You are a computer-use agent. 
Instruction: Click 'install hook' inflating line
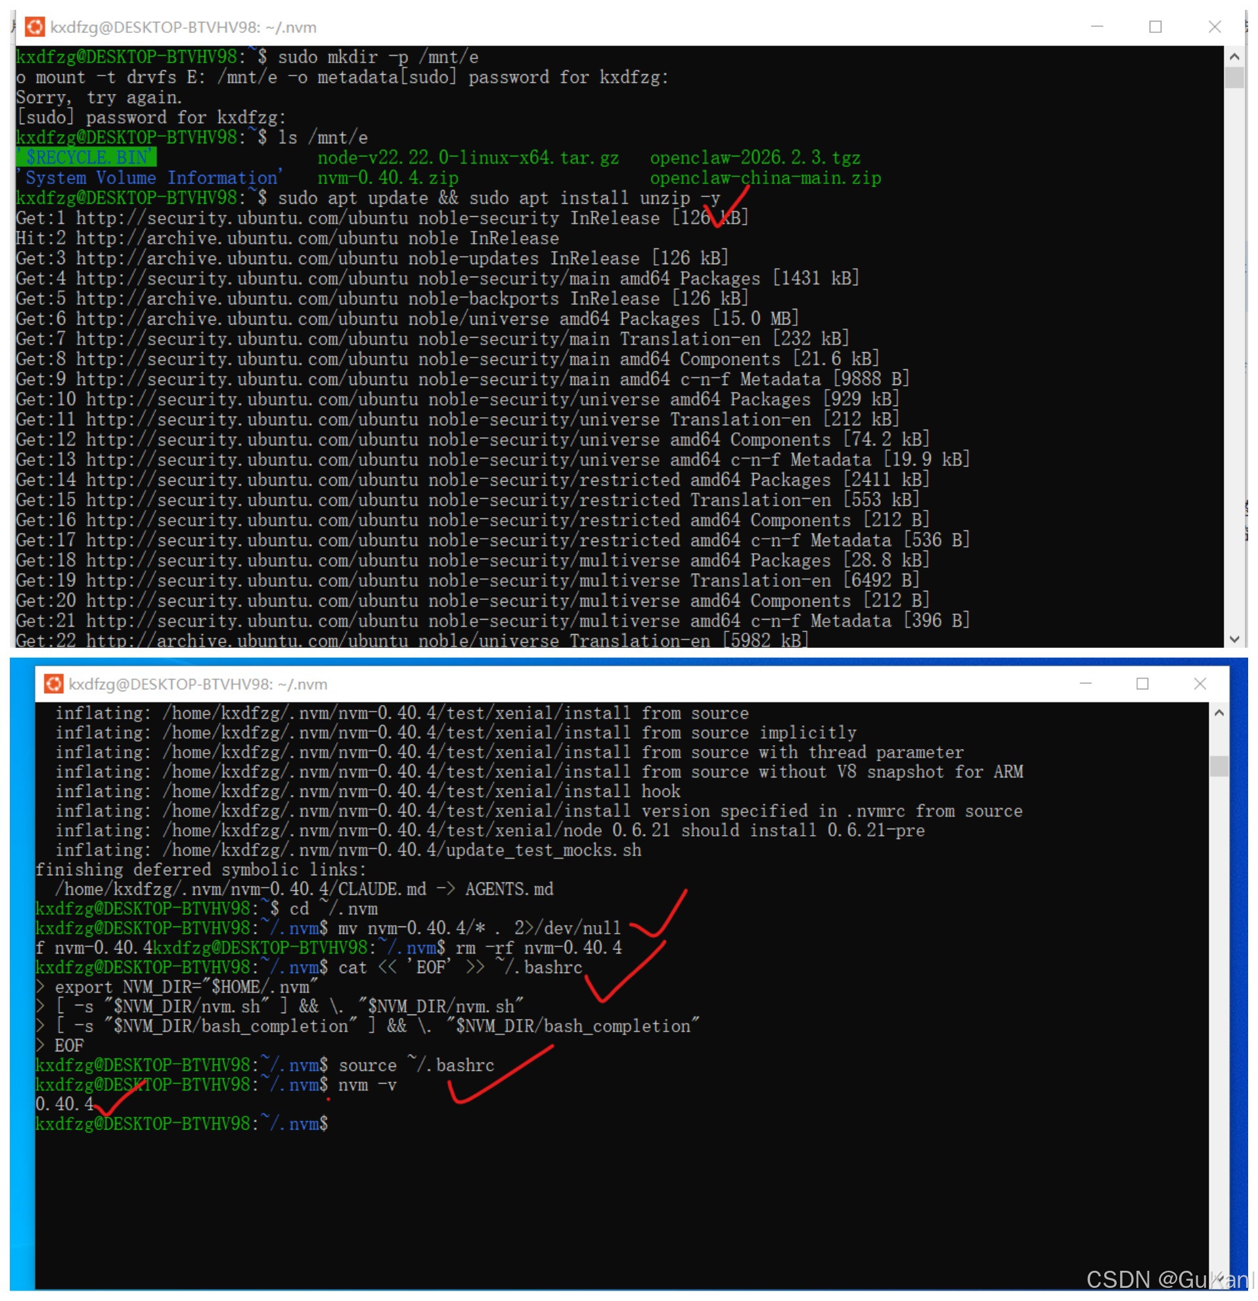click(x=368, y=791)
